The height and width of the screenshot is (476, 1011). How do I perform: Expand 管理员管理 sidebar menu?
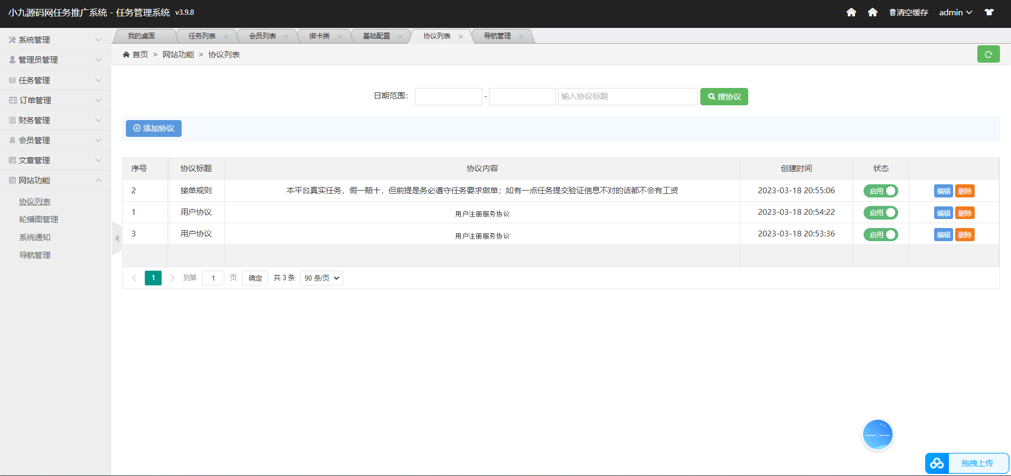click(55, 60)
